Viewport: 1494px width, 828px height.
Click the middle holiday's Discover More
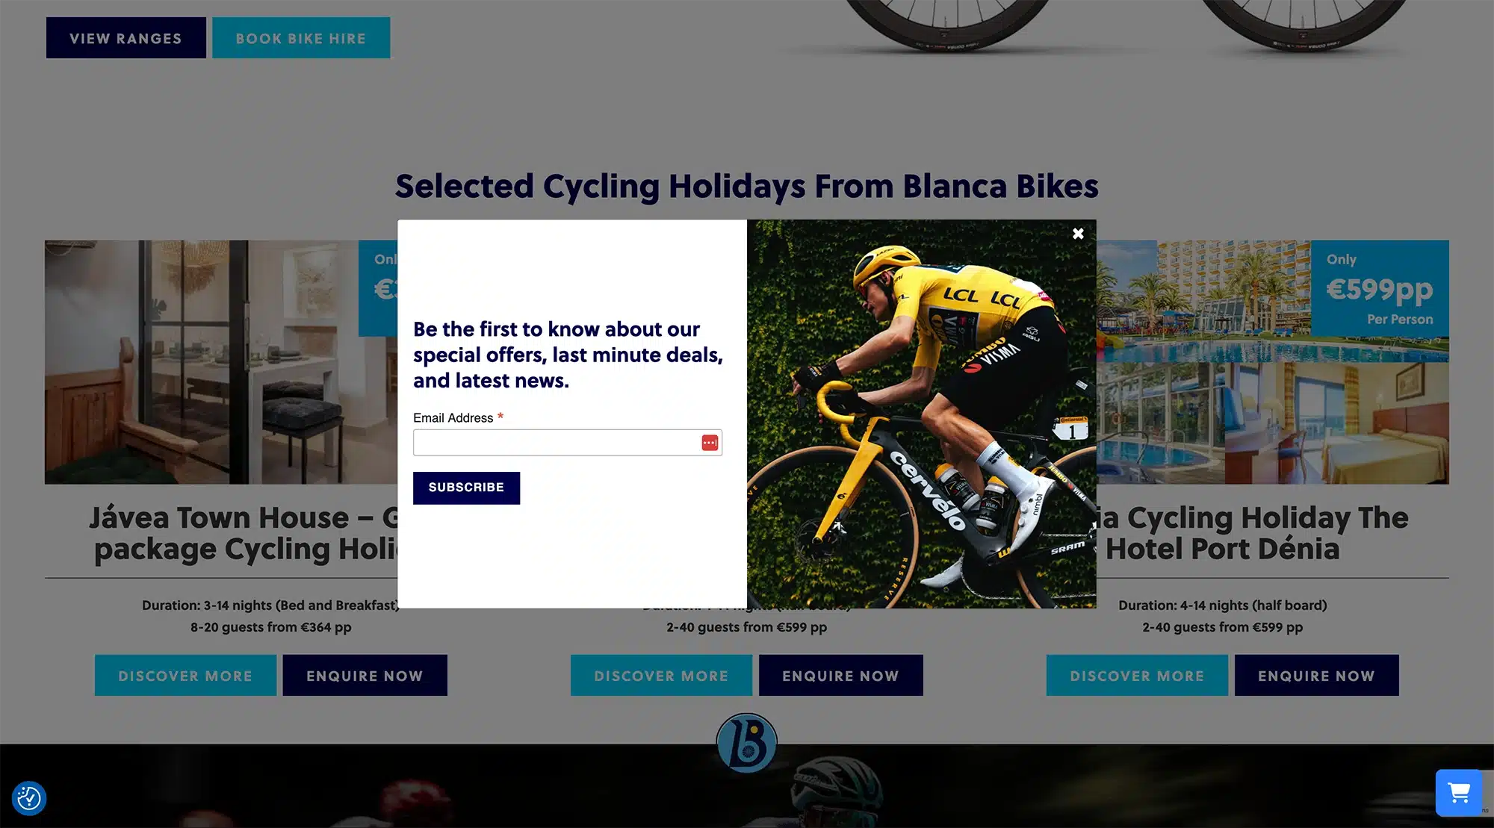pyautogui.click(x=661, y=676)
